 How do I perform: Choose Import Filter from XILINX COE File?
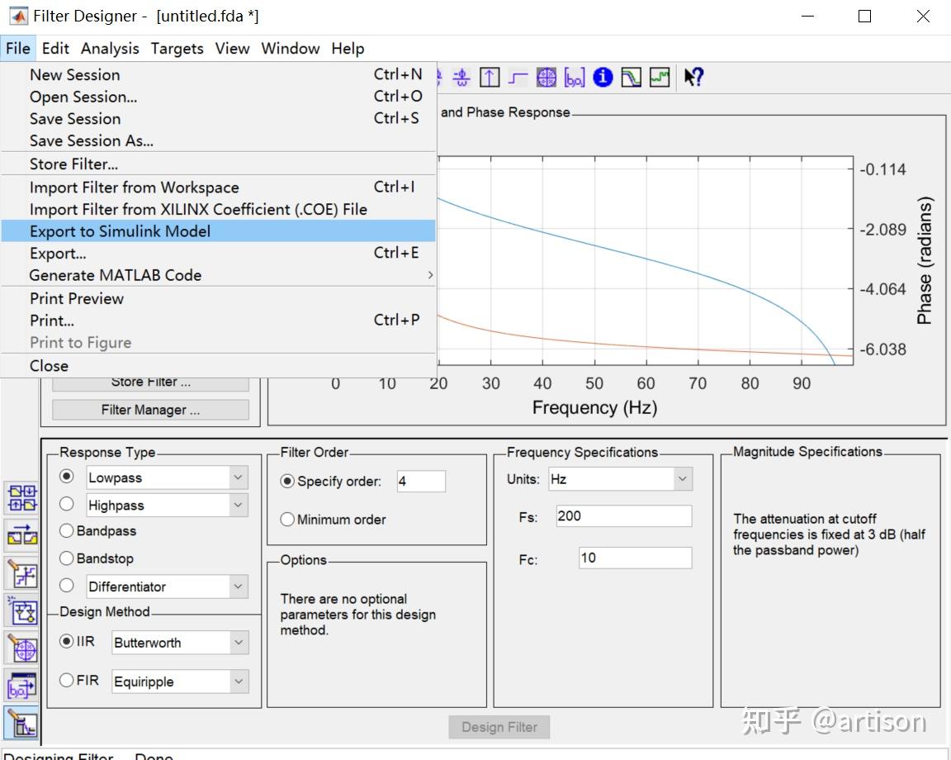218,209
